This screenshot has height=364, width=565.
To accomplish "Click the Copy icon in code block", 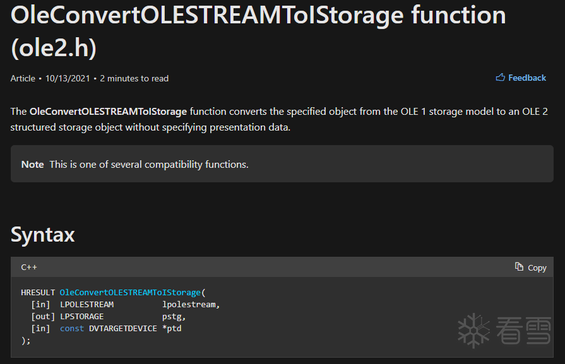I will tap(519, 267).
